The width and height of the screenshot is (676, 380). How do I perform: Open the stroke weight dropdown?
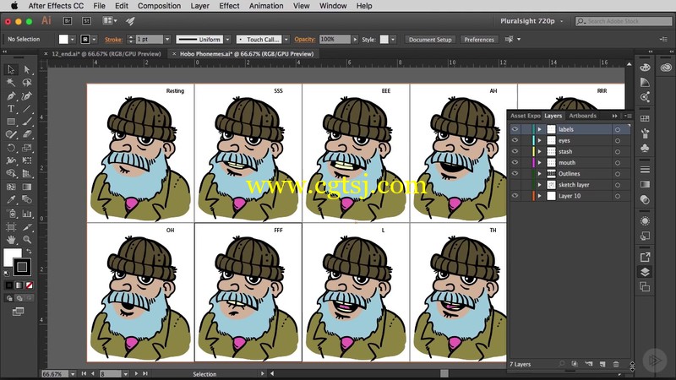click(167, 39)
